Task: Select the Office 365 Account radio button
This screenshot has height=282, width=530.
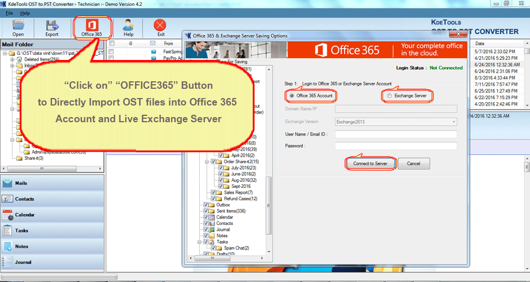Action: 292,96
